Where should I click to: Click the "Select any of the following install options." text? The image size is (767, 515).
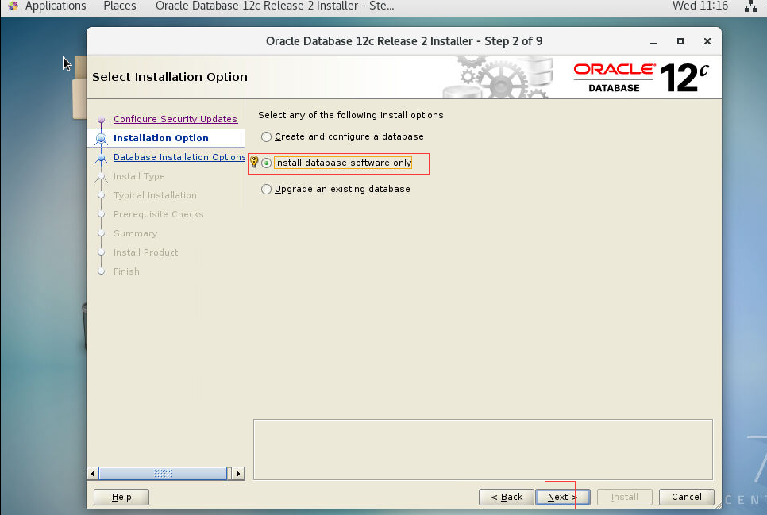pos(352,115)
